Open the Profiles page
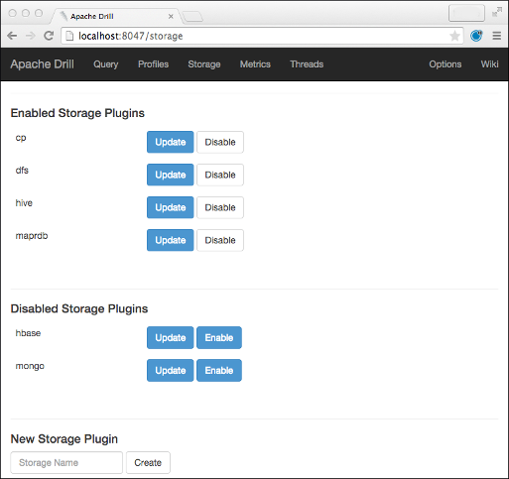 (x=154, y=64)
